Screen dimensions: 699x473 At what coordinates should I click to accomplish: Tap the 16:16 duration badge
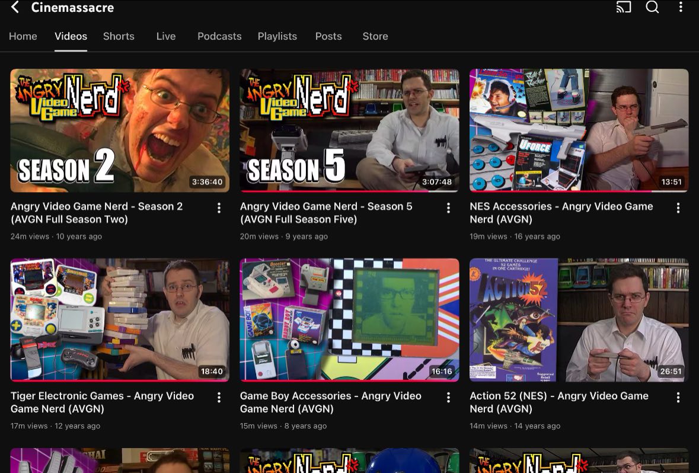coord(442,372)
